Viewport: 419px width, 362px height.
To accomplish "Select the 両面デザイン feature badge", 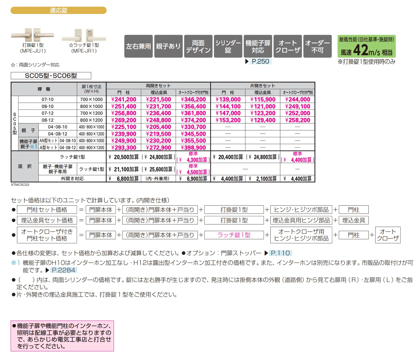I will (198, 46).
